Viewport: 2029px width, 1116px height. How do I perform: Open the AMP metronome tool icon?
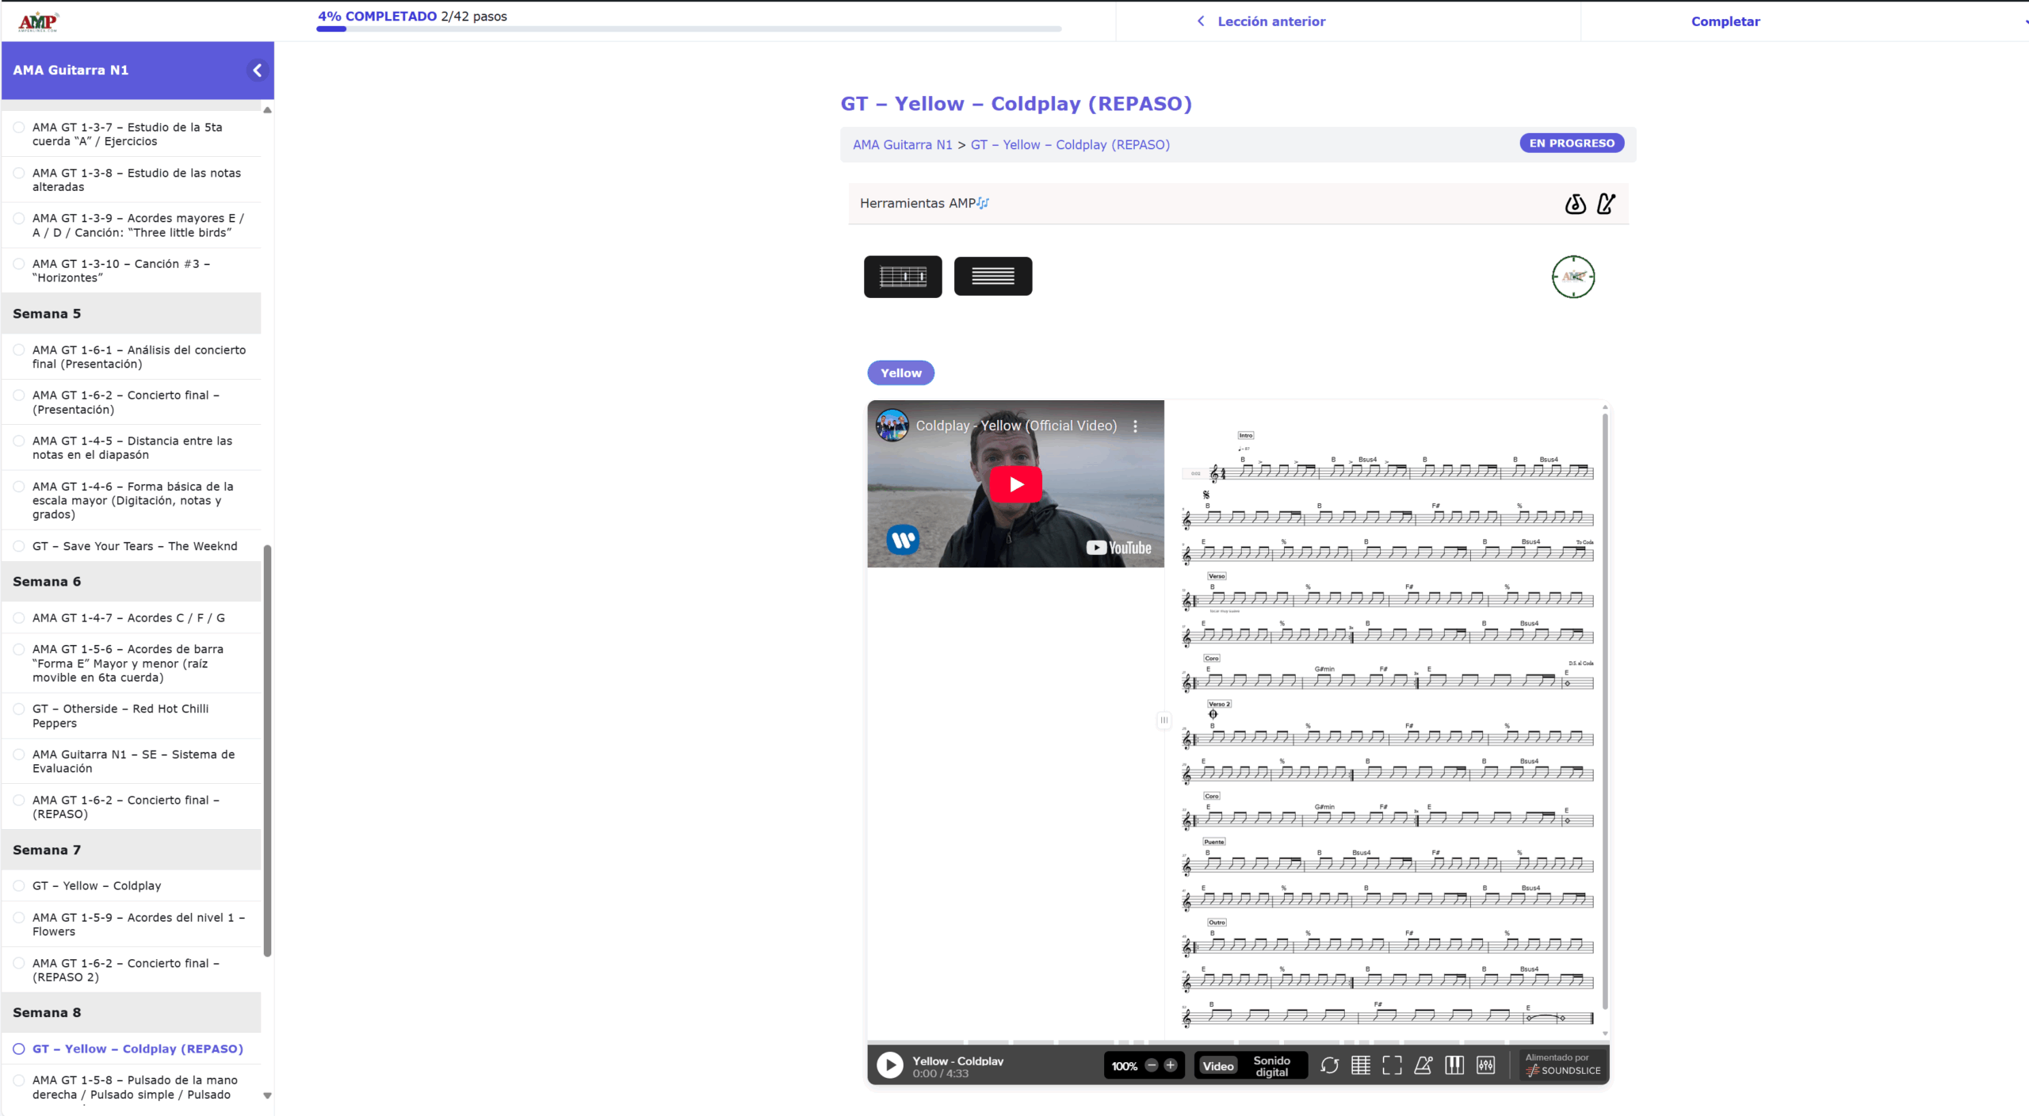pos(1606,204)
